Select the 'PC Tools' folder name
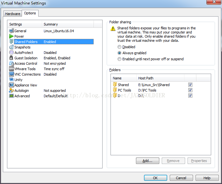This screenshot has height=184, width=222. coord(125,90)
